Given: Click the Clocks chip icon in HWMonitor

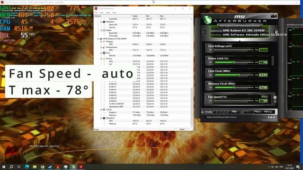Looking at the screenshot, I should pos(104,110).
